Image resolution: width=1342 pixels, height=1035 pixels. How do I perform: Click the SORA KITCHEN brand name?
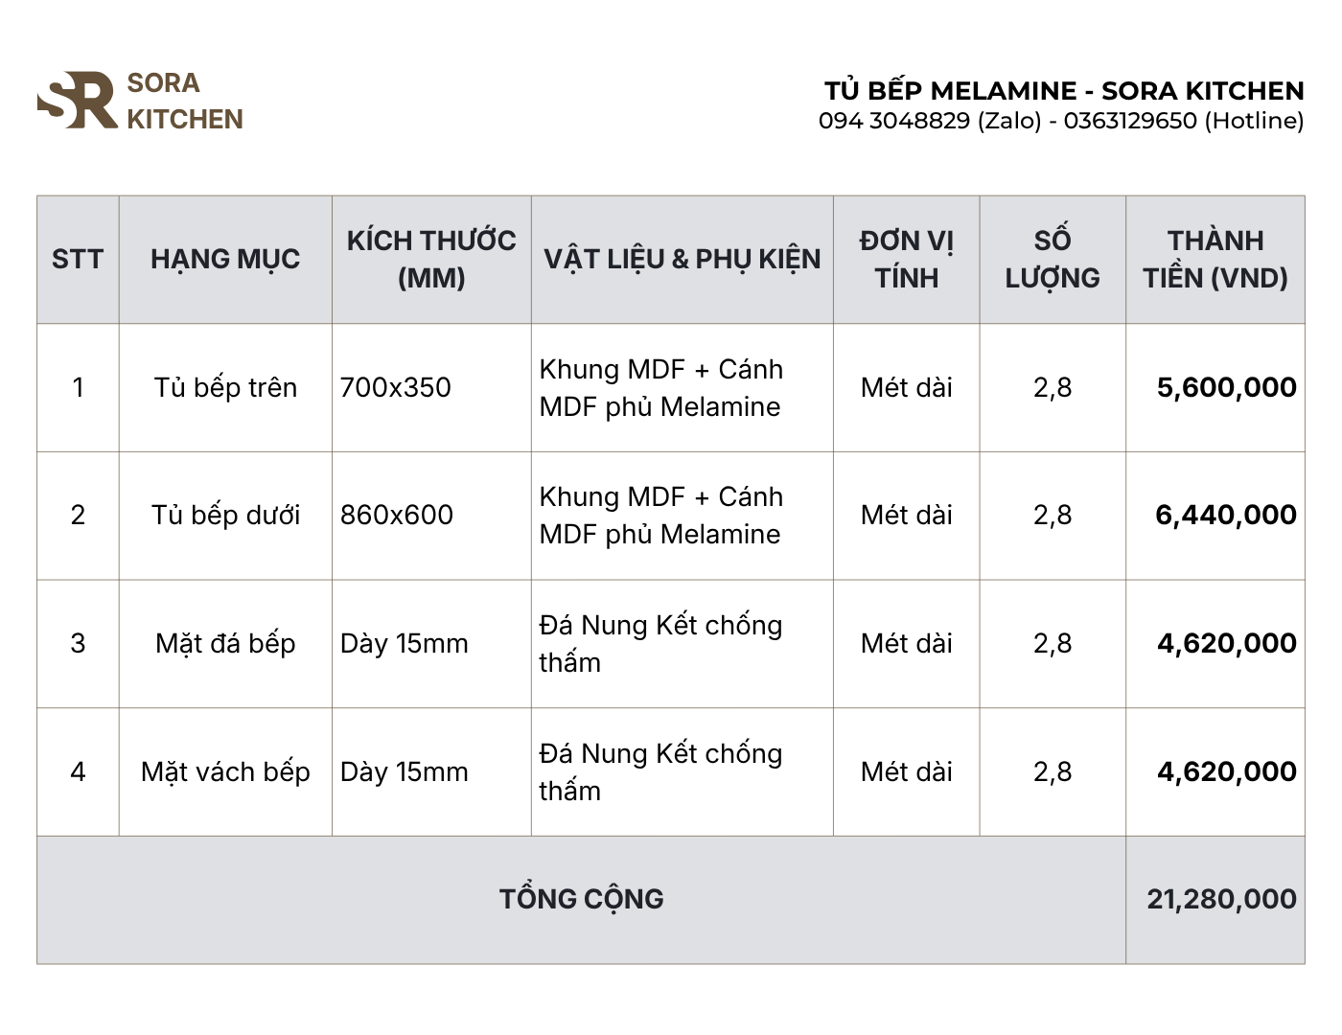click(x=184, y=101)
